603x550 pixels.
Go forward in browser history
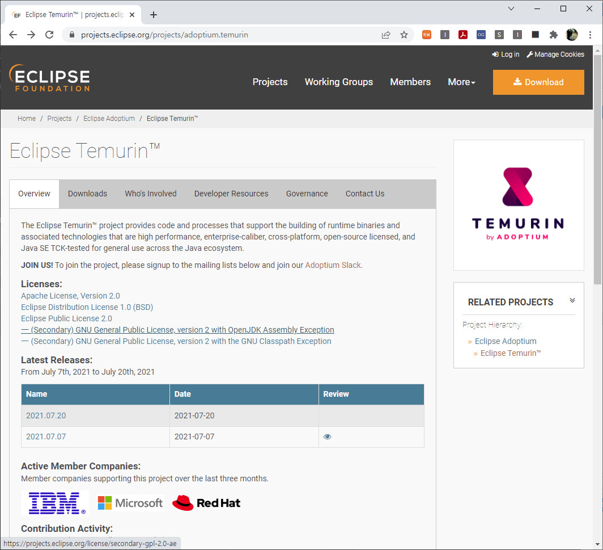(31, 35)
